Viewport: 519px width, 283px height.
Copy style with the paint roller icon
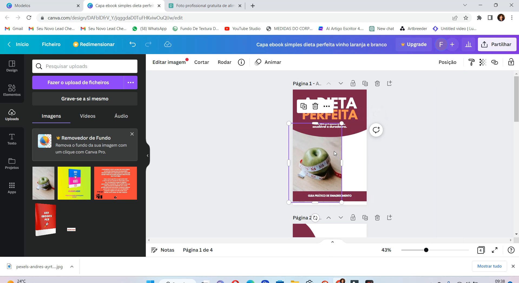point(471,62)
